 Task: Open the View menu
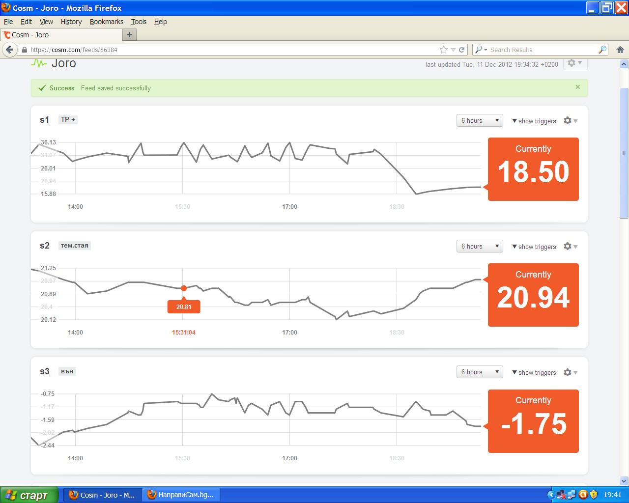click(46, 22)
